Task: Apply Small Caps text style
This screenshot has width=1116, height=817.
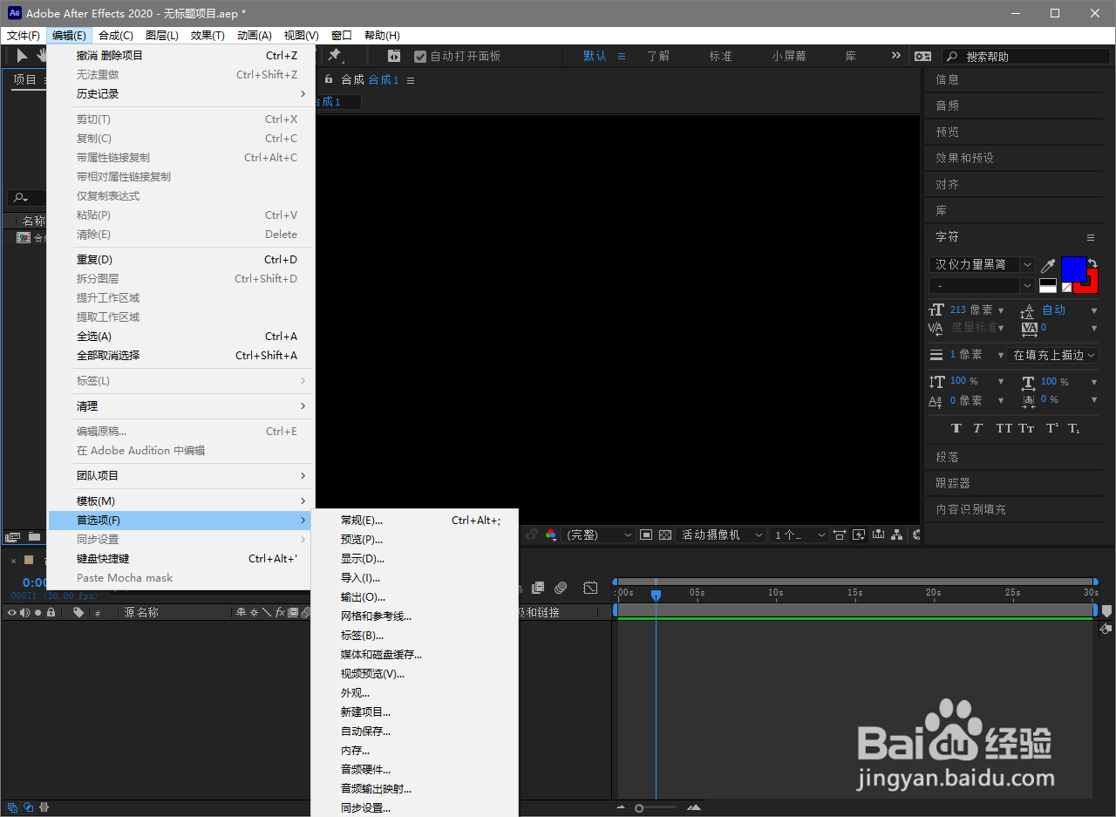Action: point(1027,428)
